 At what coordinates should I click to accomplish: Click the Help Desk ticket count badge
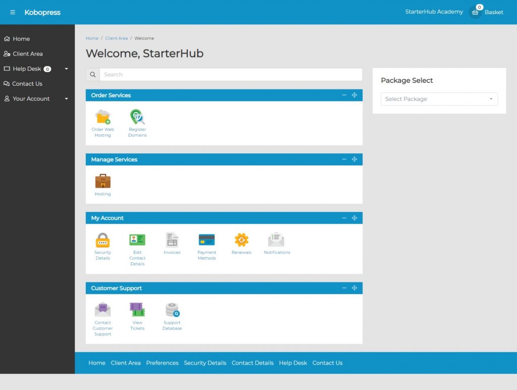(47, 69)
